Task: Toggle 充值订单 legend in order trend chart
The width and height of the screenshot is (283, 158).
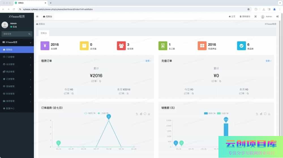Action: (103, 113)
